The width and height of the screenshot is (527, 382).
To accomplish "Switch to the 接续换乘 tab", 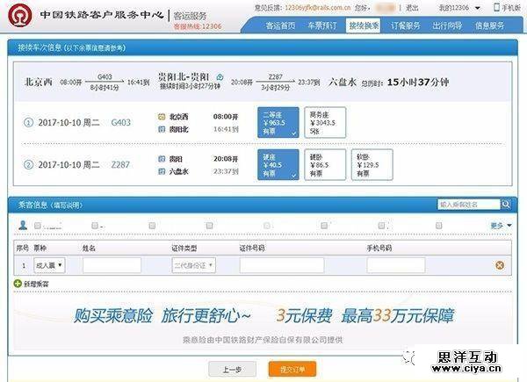I will click(363, 25).
